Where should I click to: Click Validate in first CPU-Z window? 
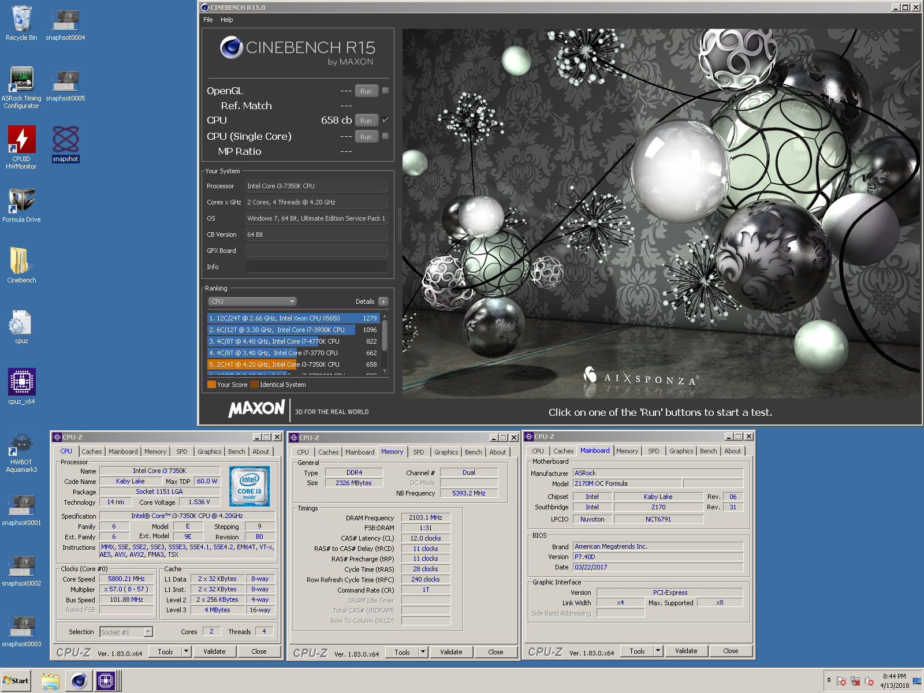(214, 651)
